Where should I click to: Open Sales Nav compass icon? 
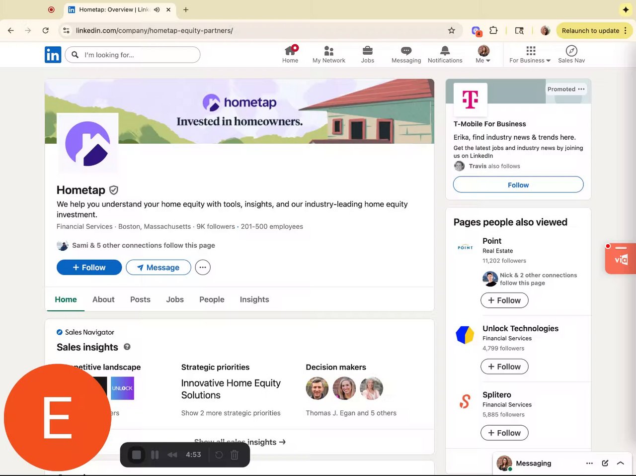(x=571, y=54)
